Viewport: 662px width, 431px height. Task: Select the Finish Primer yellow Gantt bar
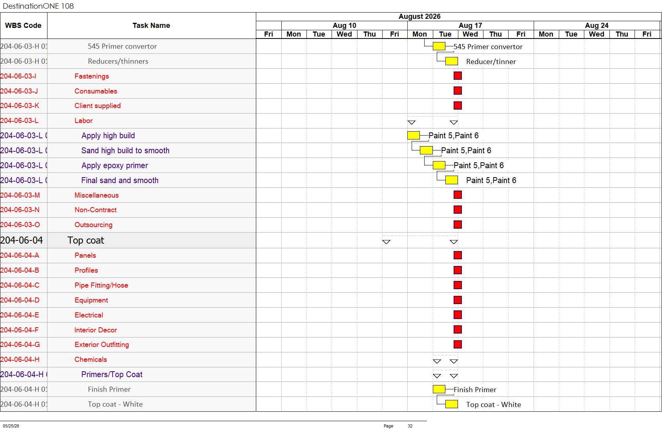coord(439,389)
